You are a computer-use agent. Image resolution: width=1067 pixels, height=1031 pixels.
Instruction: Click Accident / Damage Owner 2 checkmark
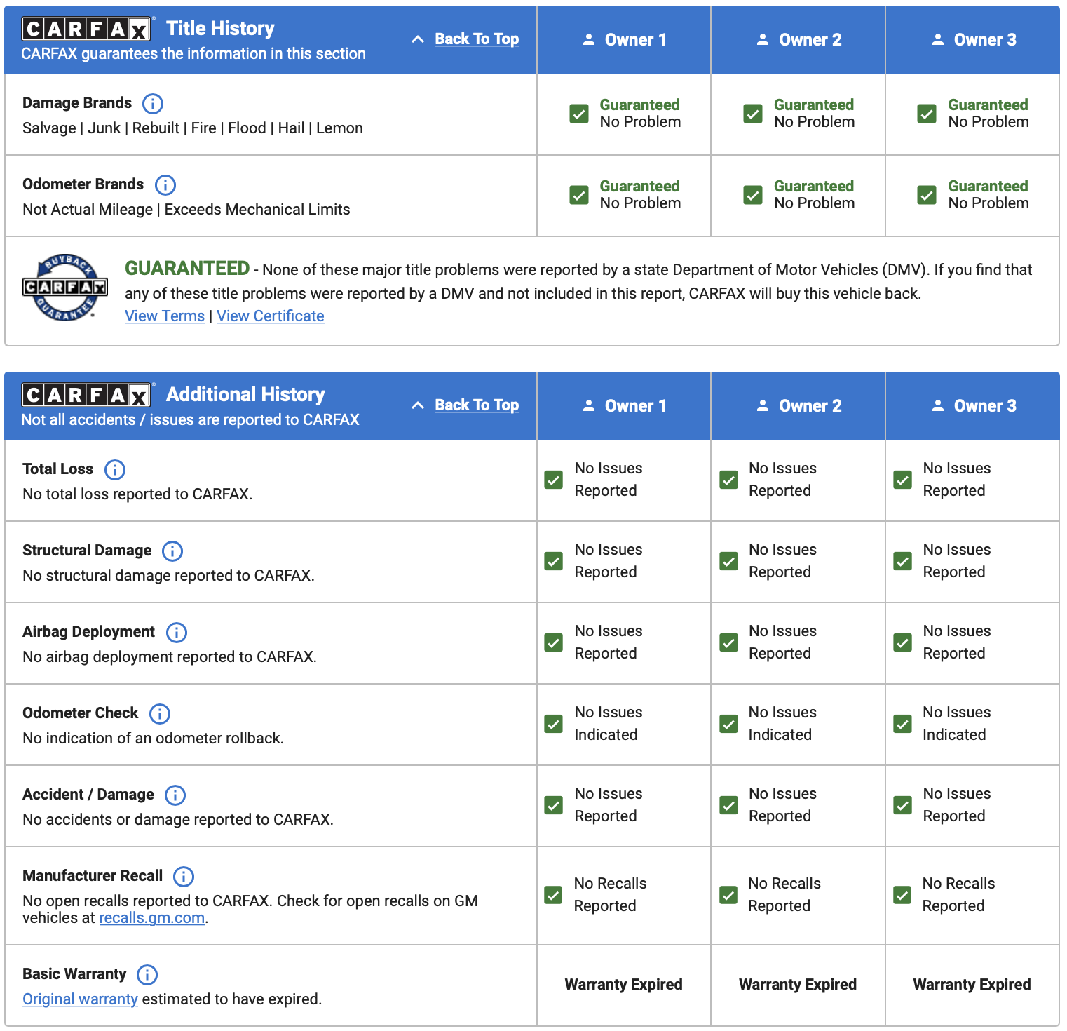[x=729, y=805]
